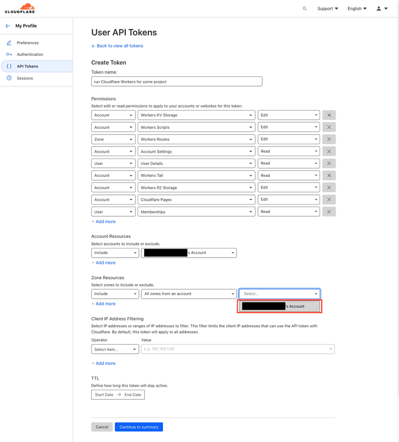Open the Workers Tail permission dropdown
This screenshot has width=399, height=442.
point(196,175)
